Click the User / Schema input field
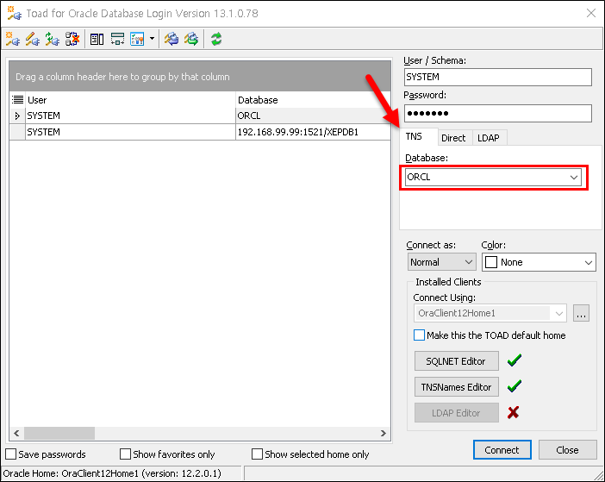This screenshot has width=605, height=482. (498, 78)
